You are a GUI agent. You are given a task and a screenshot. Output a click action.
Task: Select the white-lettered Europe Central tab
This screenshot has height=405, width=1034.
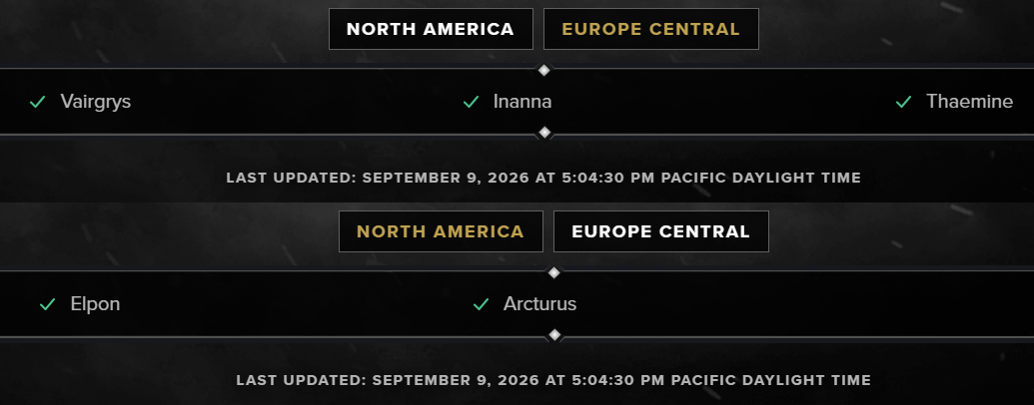point(660,231)
